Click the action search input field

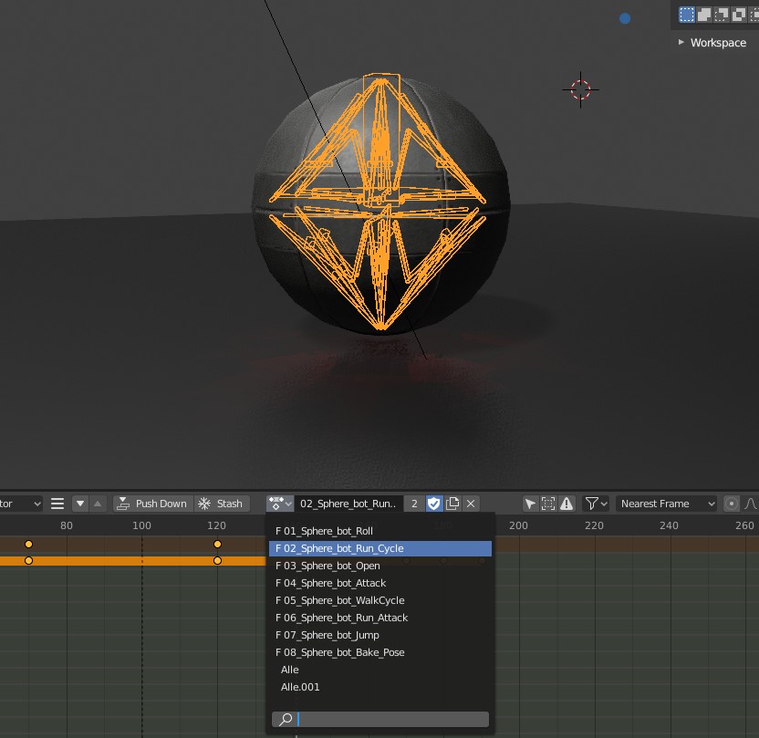click(x=390, y=719)
